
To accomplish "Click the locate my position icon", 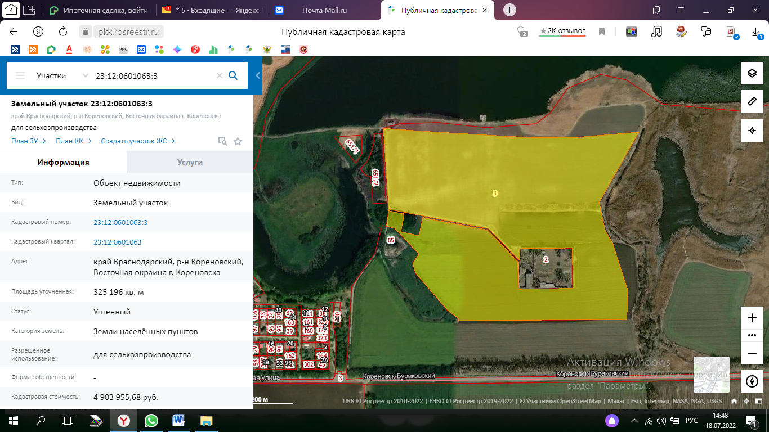I will (x=752, y=130).
